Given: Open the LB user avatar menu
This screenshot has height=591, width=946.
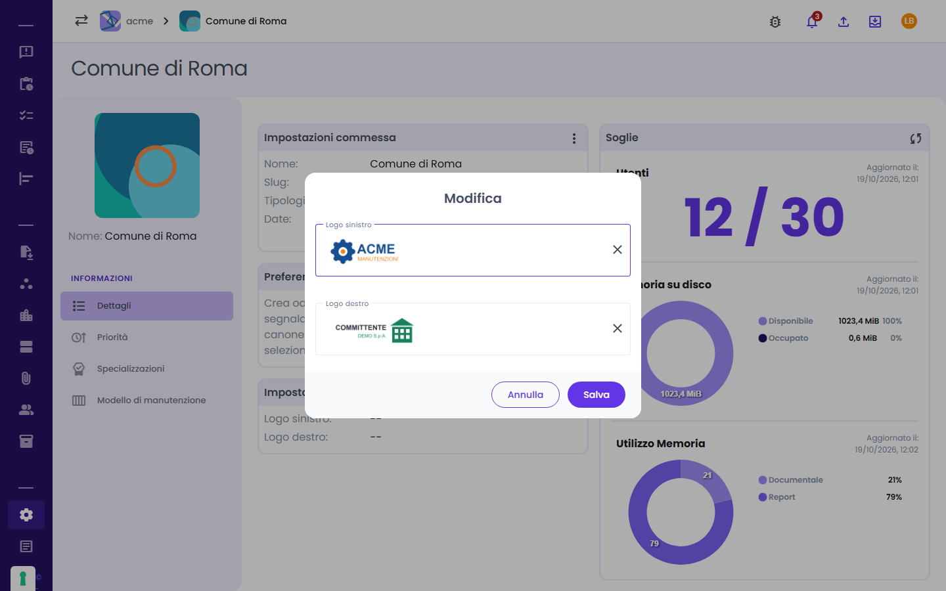Looking at the screenshot, I should pos(909,21).
